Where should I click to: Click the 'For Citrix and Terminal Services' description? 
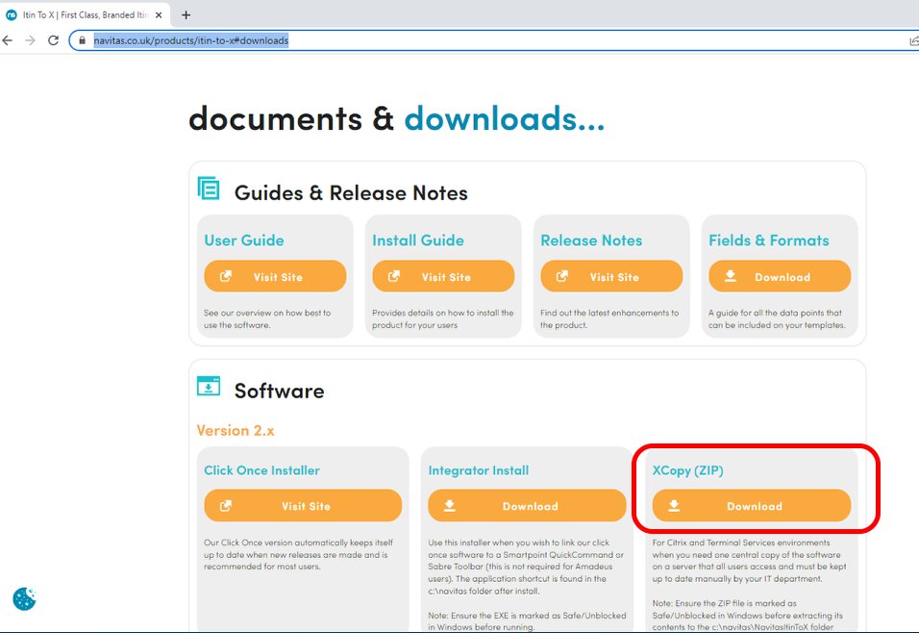[x=749, y=561]
